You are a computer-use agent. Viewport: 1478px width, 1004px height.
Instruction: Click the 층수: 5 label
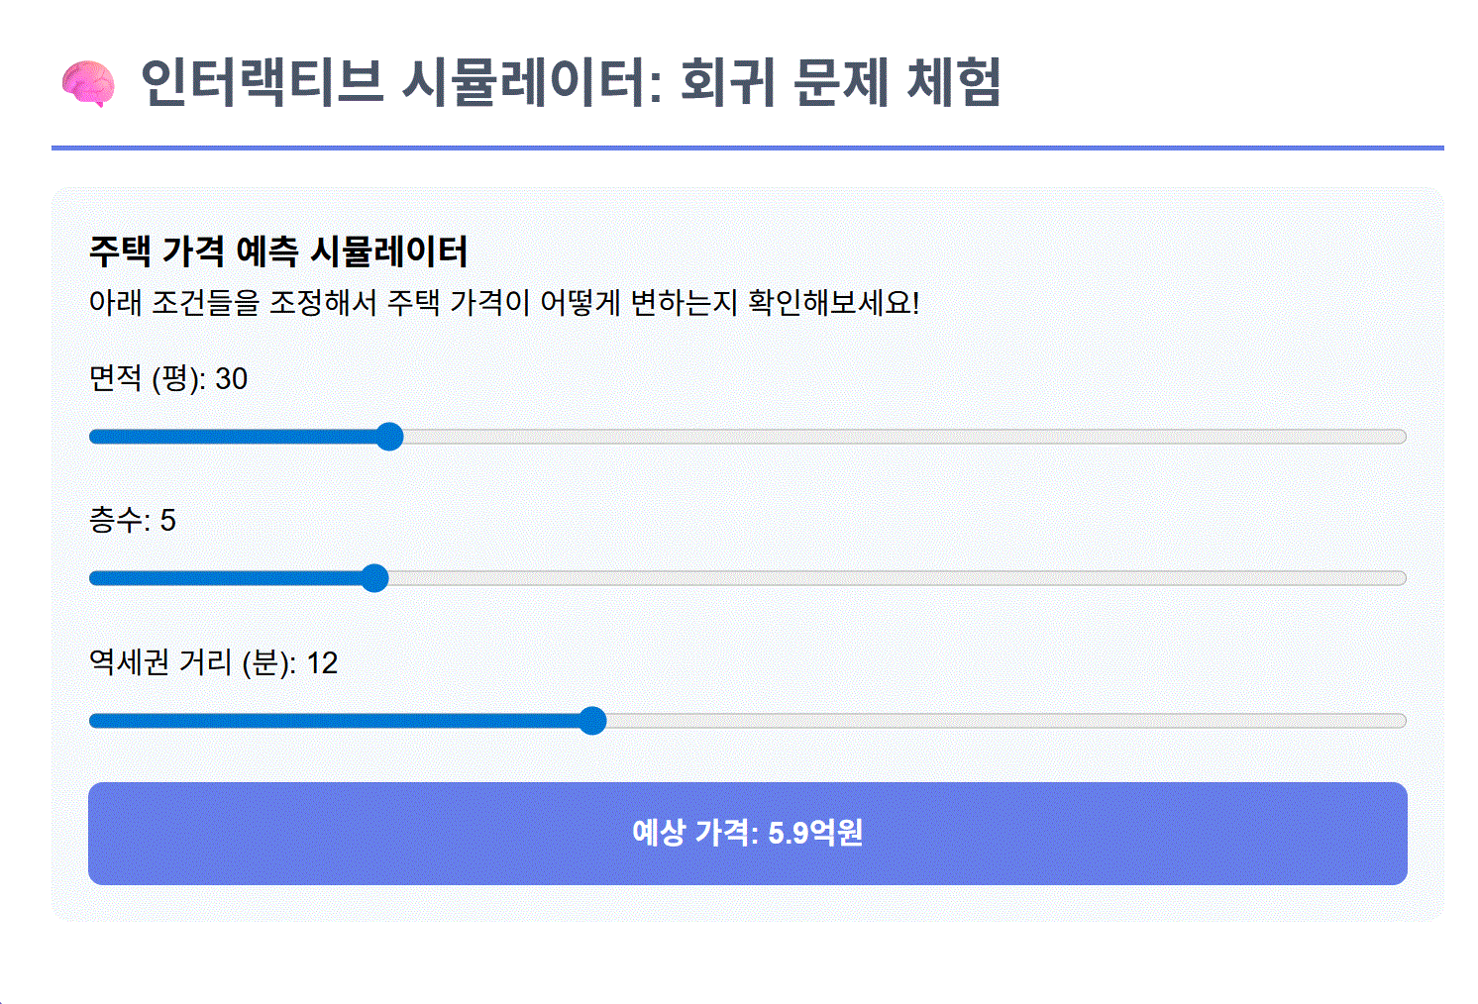pos(133,520)
